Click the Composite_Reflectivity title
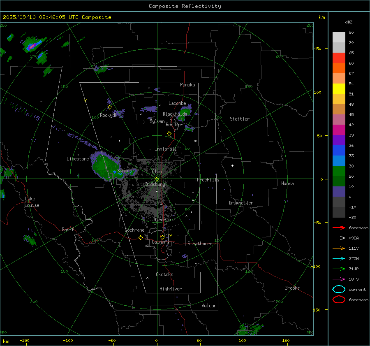Screen dimensions: 370x346 185,6
